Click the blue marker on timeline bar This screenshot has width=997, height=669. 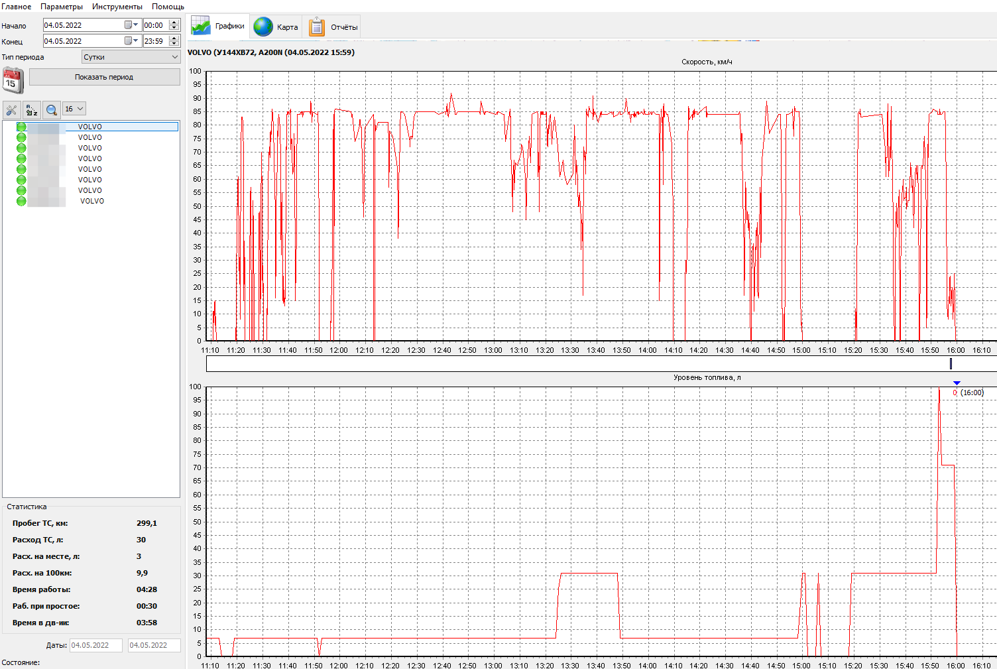[x=951, y=363]
